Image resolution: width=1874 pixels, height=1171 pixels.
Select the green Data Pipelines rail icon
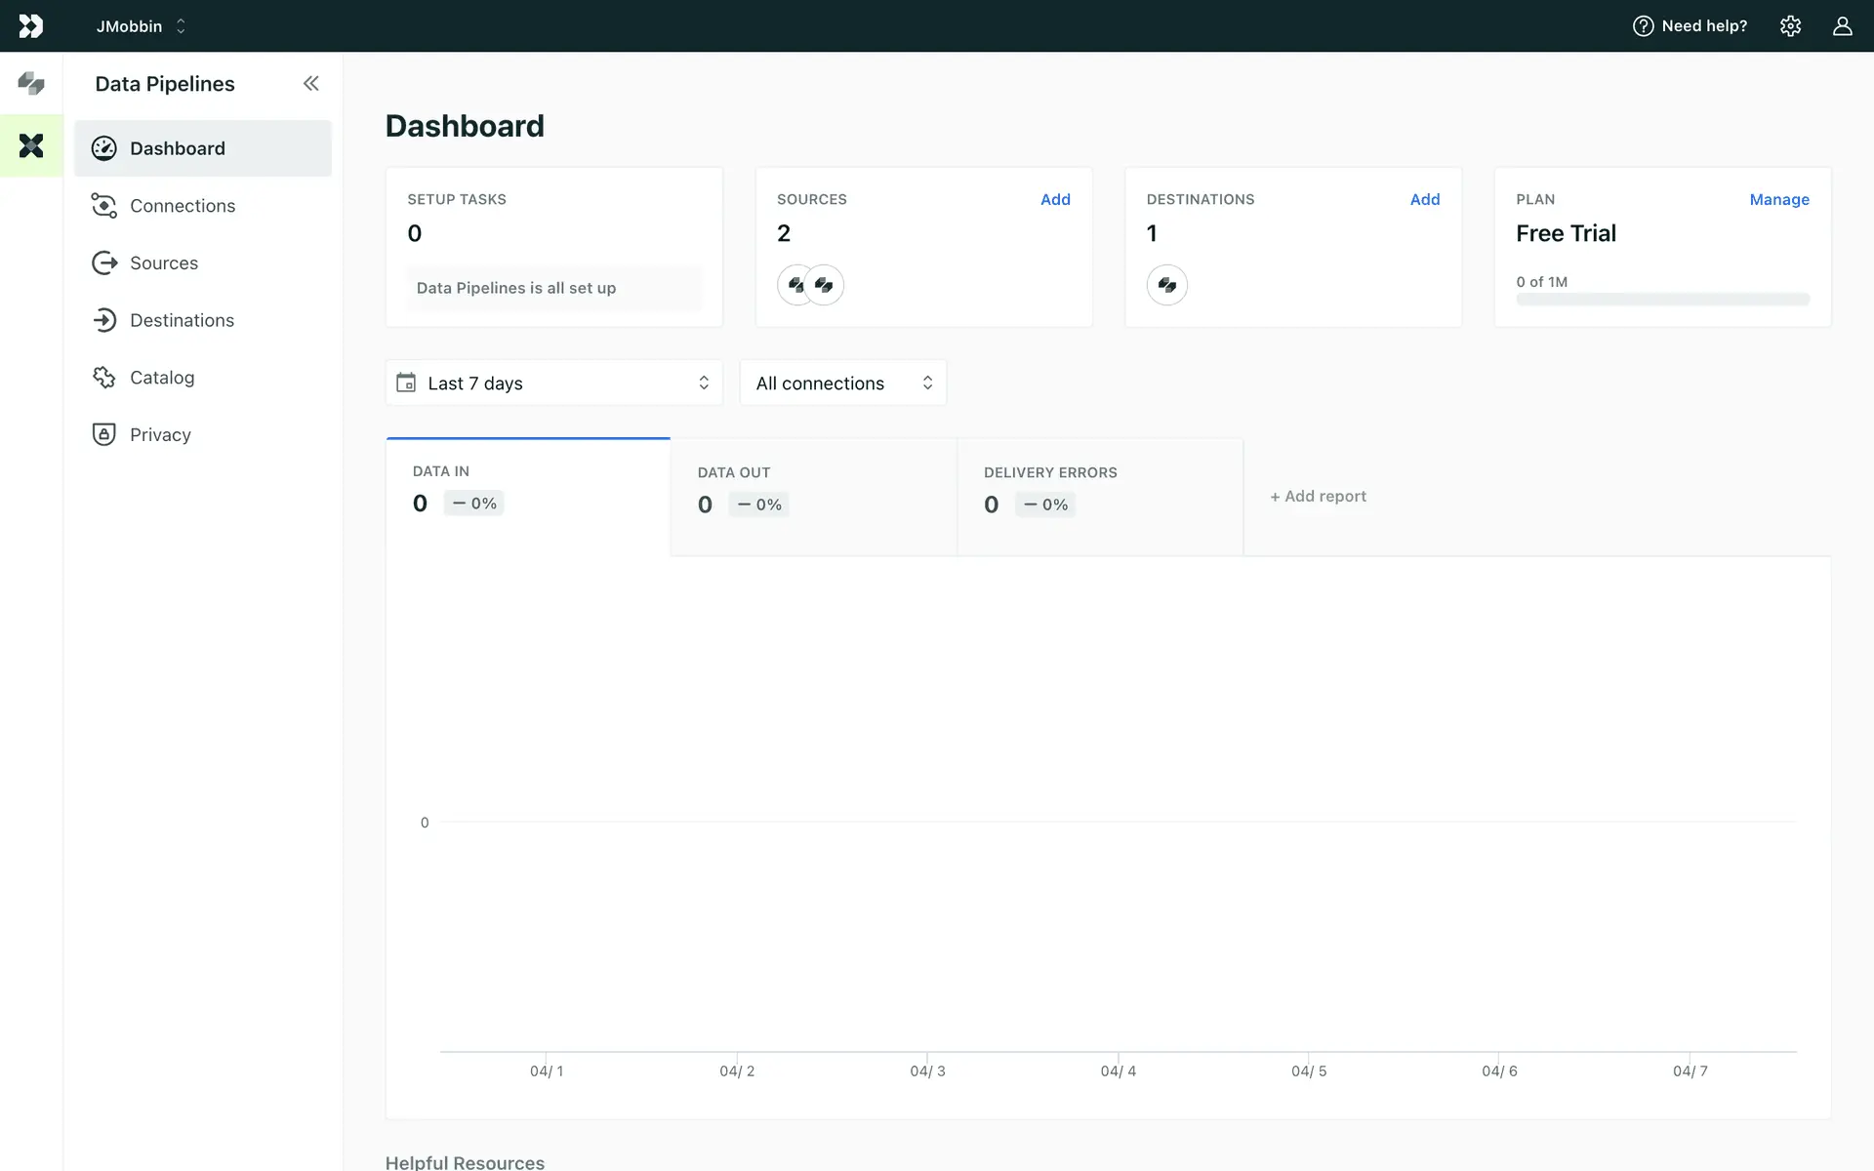31,146
